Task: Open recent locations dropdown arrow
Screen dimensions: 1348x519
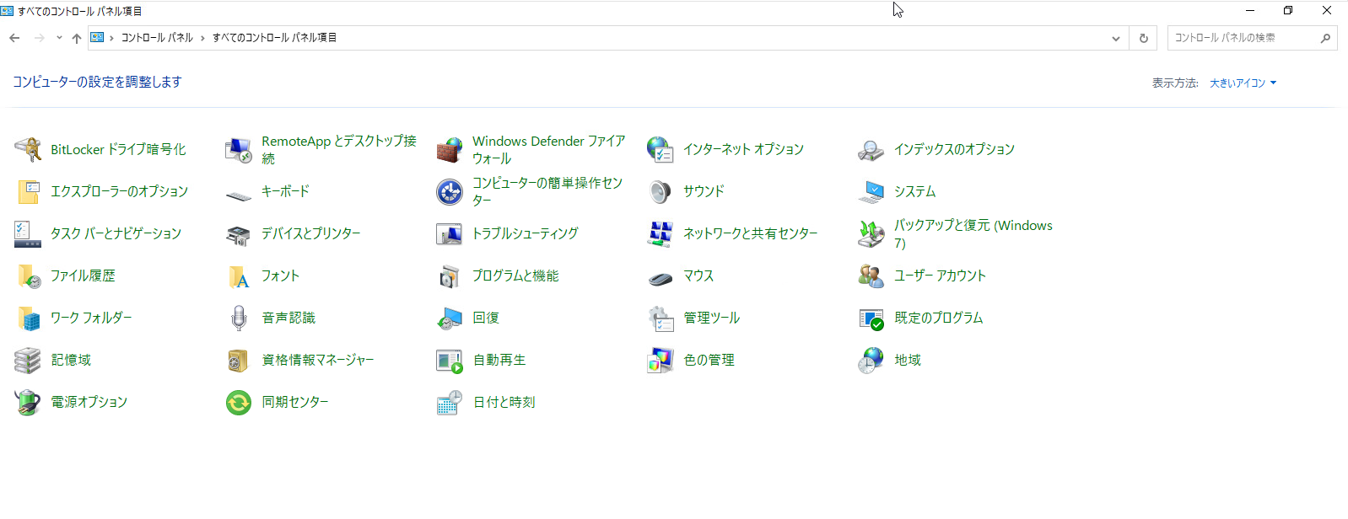Action: tap(59, 38)
